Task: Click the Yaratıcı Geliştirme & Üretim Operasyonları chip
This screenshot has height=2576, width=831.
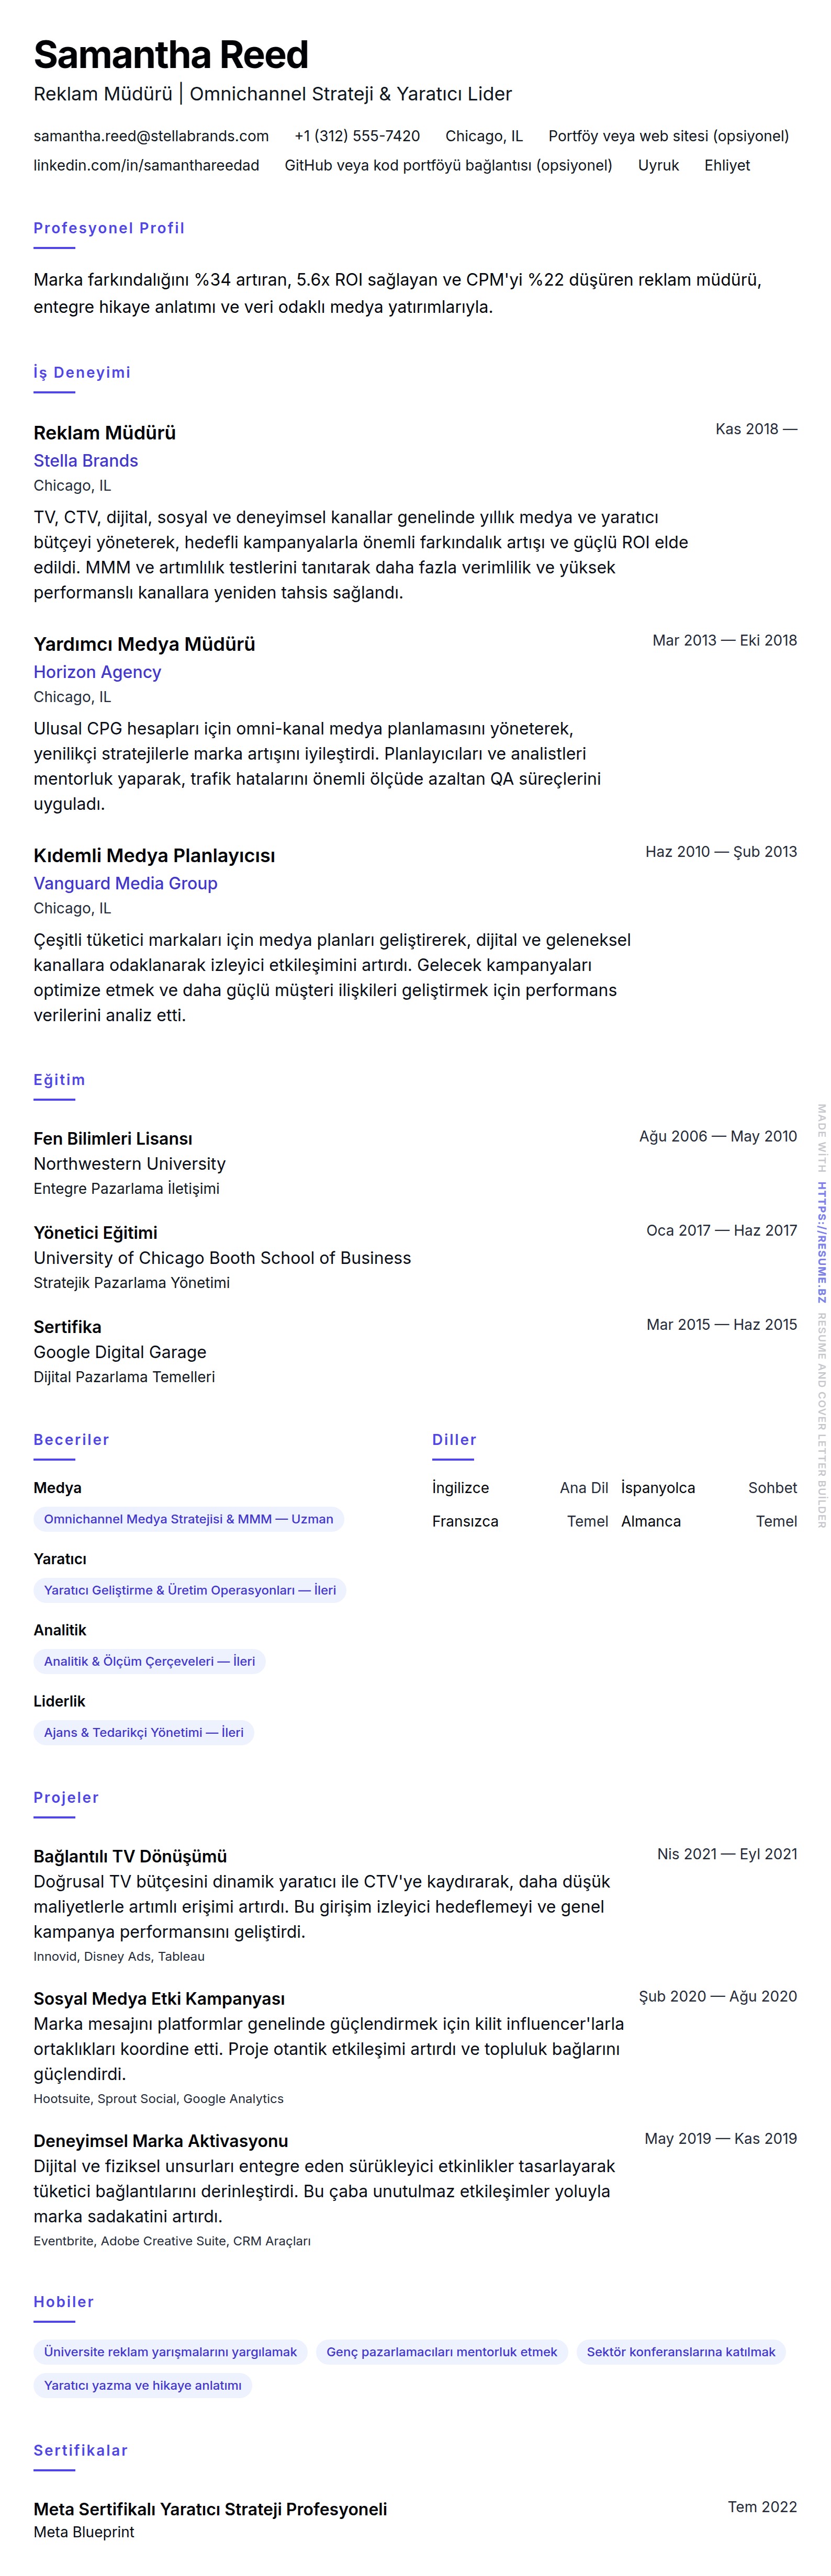Action: click(190, 1590)
